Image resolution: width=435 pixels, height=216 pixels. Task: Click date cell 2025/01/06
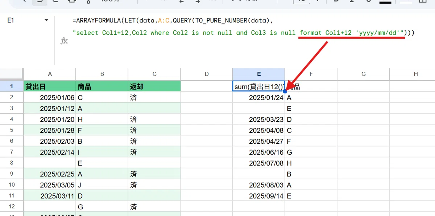coord(50,97)
